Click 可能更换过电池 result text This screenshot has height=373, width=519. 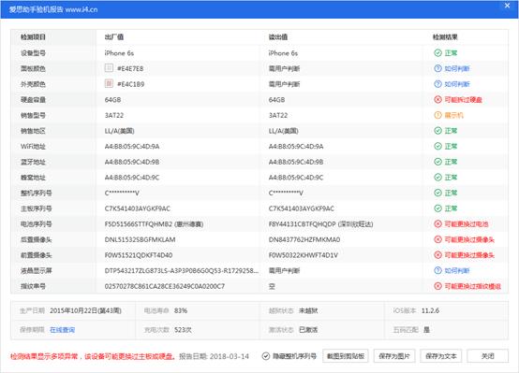[x=466, y=224]
